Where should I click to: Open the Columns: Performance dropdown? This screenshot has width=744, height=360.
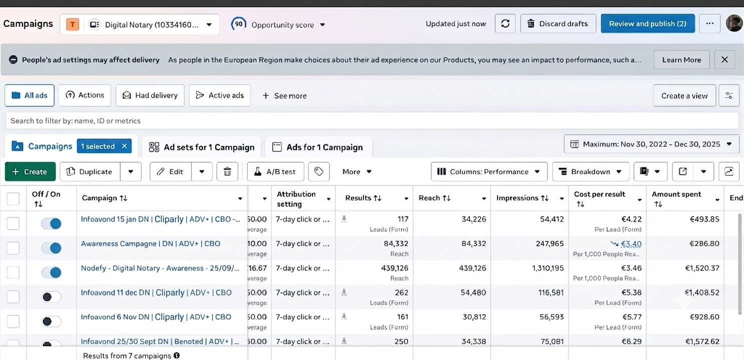pos(489,171)
